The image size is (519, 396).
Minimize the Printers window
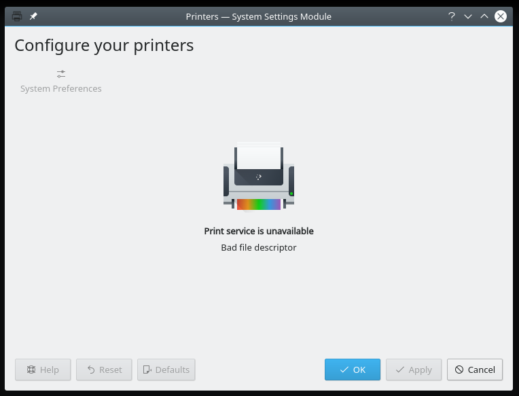tap(467, 16)
